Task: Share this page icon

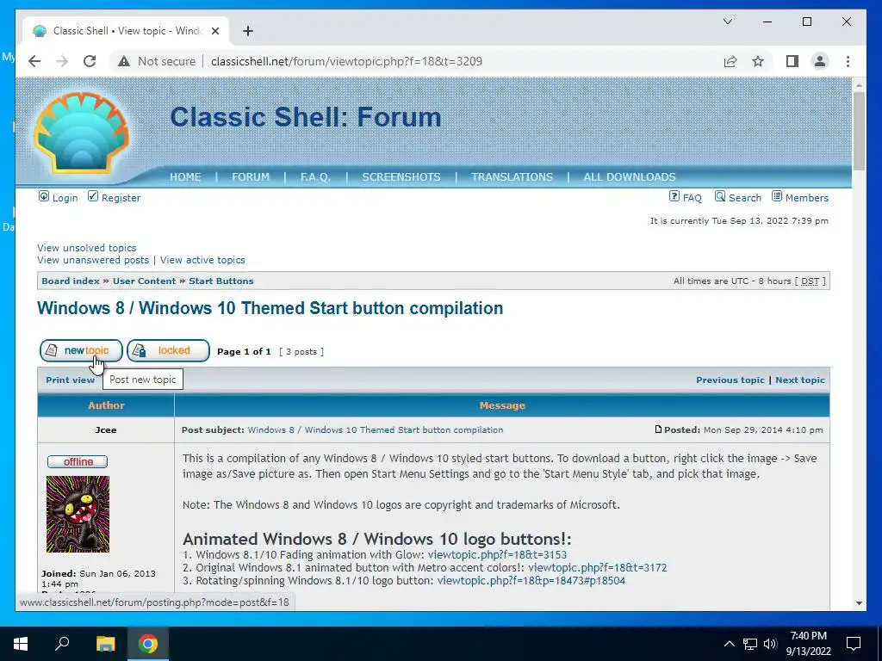Action: pos(730,61)
